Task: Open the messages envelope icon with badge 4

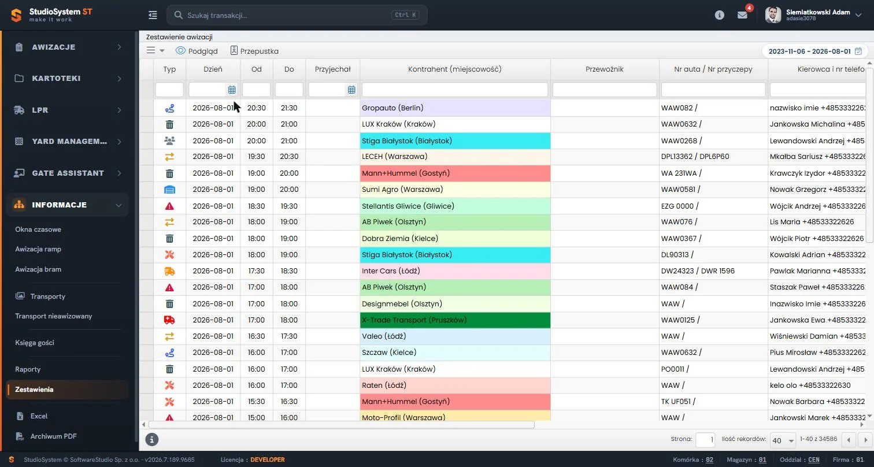Action: coord(743,15)
